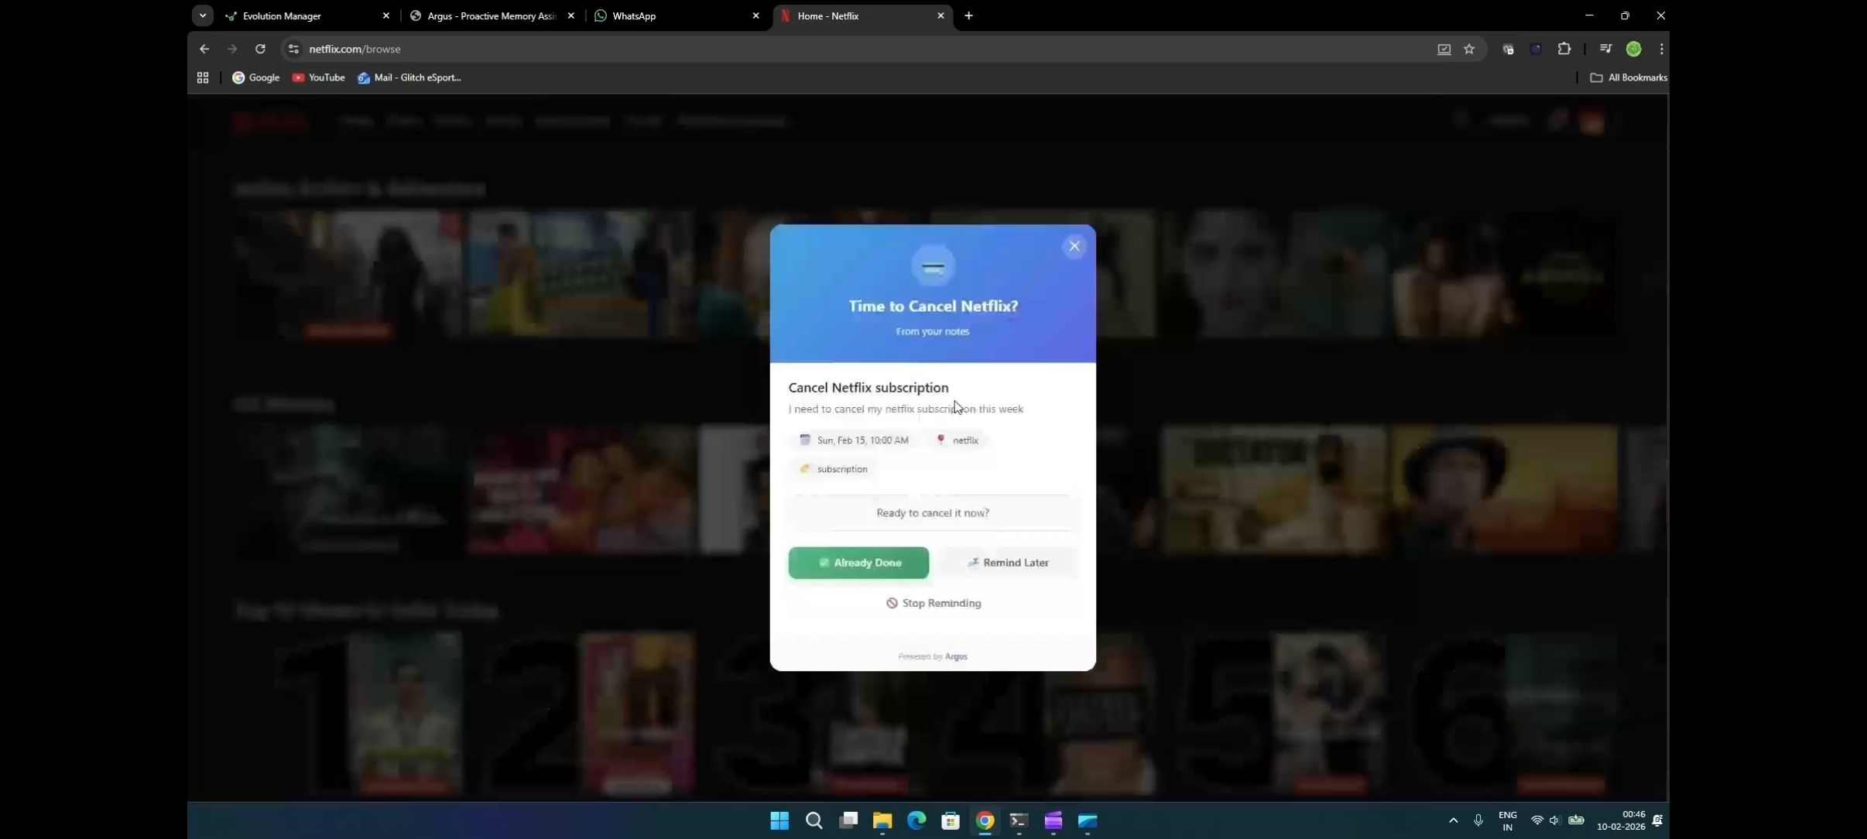1867x839 pixels.
Task: Open File Explorer from taskbar
Action: [x=882, y=820]
